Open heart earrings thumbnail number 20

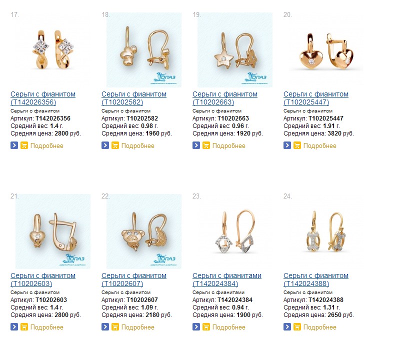click(x=326, y=50)
